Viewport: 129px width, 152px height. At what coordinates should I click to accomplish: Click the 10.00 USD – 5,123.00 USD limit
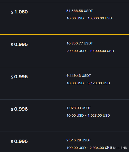coord(88,83)
